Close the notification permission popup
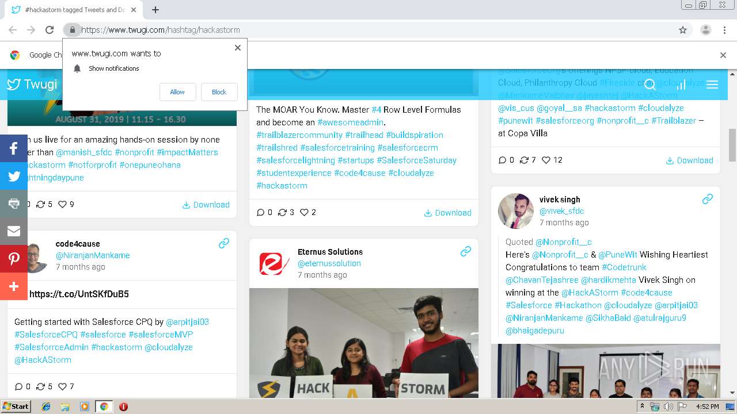Image resolution: width=737 pixels, height=414 pixels. click(x=238, y=48)
